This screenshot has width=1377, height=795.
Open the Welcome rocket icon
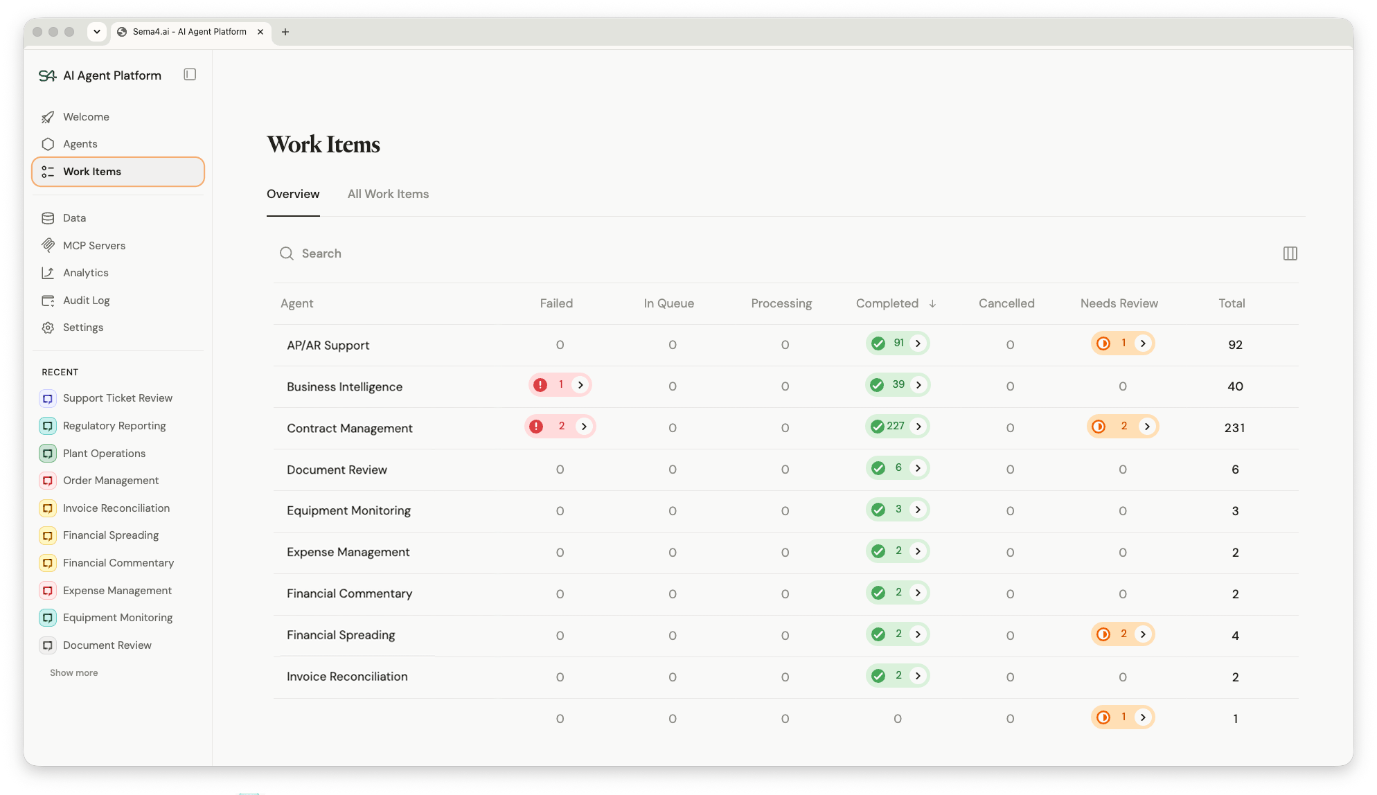(48, 117)
